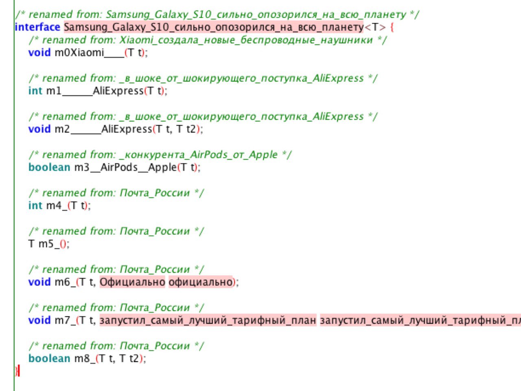
Task: Click the "interface" keyword
Action: [37, 27]
